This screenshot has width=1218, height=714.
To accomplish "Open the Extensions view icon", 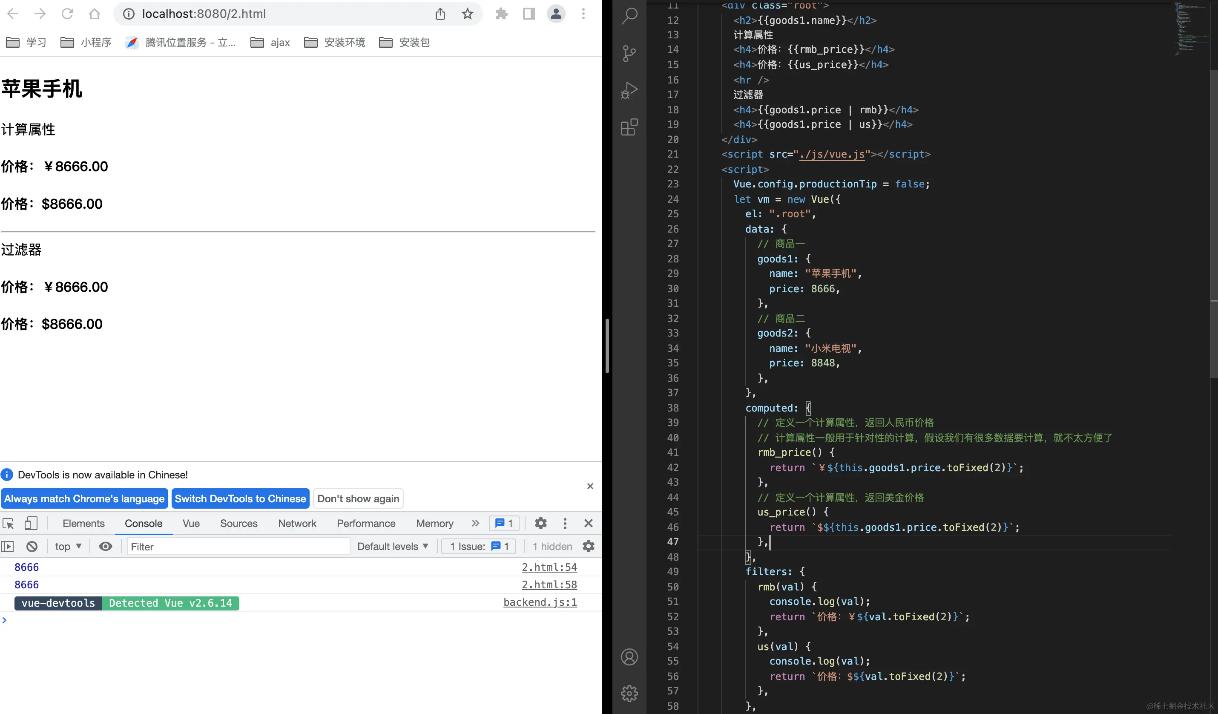I will 629,127.
